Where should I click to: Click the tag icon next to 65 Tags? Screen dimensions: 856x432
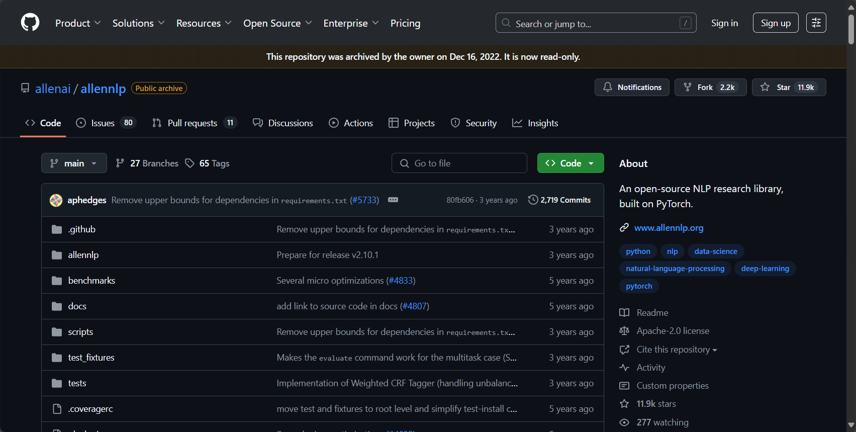click(x=189, y=163)
